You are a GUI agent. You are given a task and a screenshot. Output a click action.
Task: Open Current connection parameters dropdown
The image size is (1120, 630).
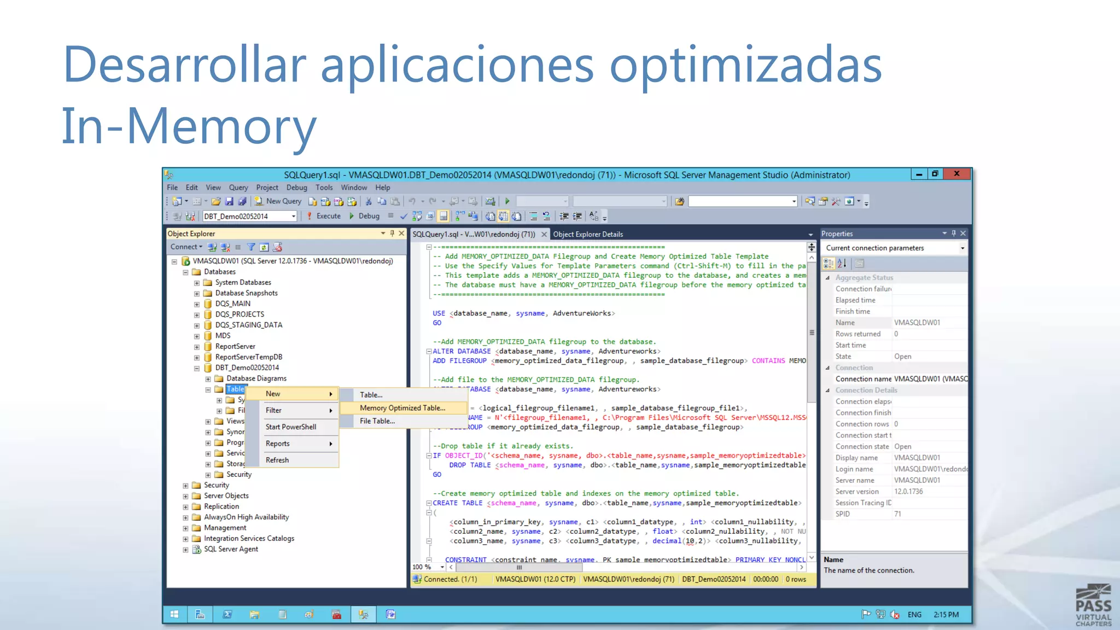click(962, 248)
